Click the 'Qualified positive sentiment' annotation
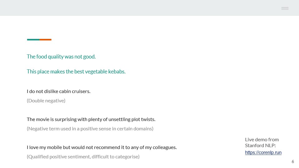The width and height of the screenshot is (299, 168). [x=83, y=157]
